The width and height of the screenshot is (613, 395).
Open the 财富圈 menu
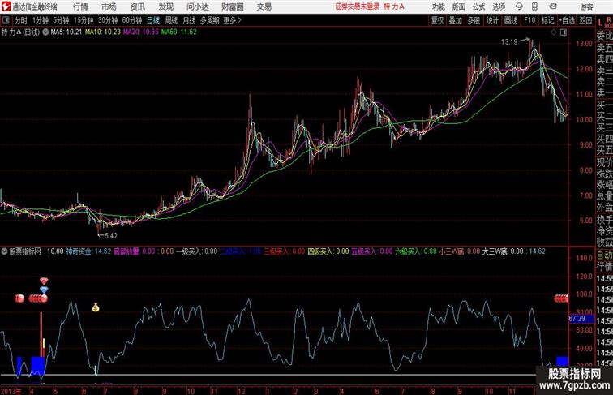pos(233,6)
